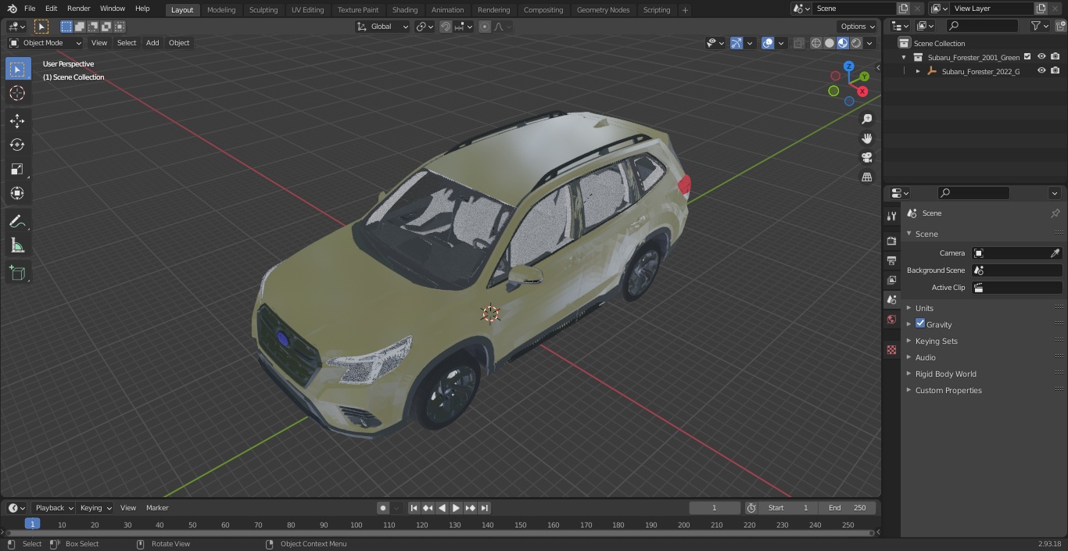Expand the Keying Sets panel

point(935,341)
